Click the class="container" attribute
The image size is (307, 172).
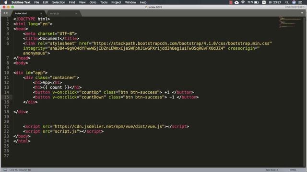click(x=56, y=77)
